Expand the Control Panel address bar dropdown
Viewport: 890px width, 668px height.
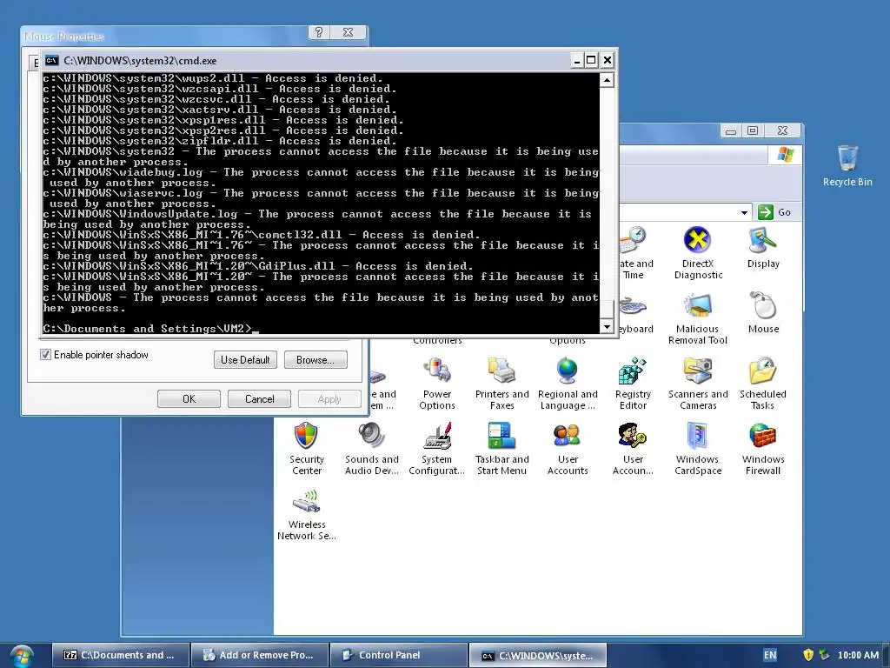[x=744, y=212]
